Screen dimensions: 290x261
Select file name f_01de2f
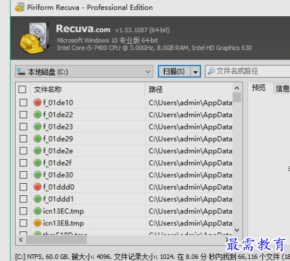57,163
